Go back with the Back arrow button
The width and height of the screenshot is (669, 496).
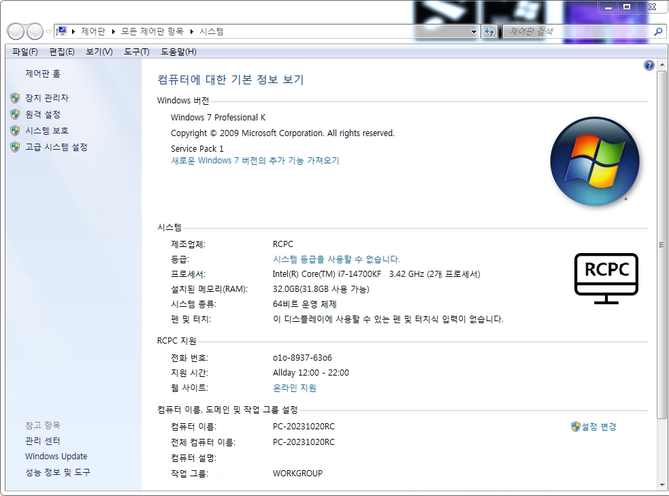coord(16,31)
